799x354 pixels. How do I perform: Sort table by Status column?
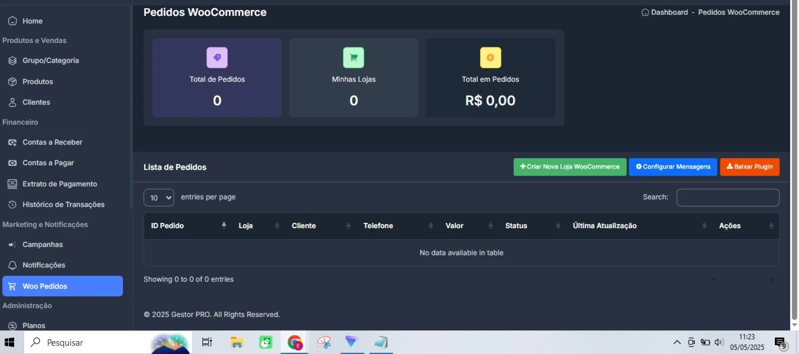click(x=532, y=226)
